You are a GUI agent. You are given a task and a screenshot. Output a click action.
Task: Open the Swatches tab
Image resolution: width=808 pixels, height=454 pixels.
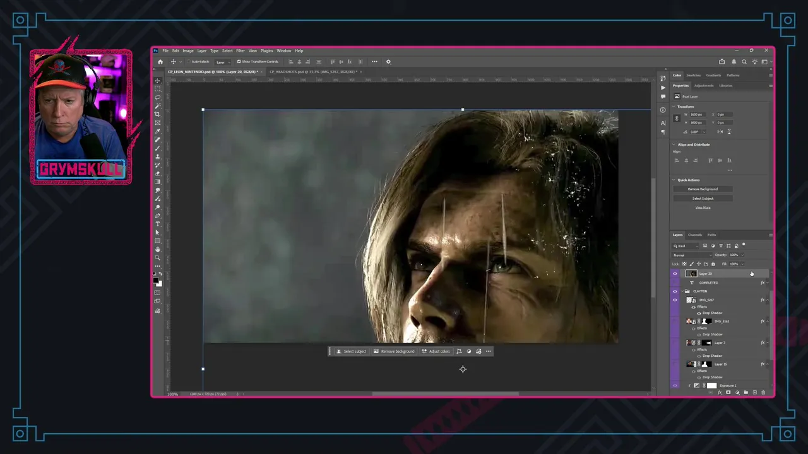point(694,75)
